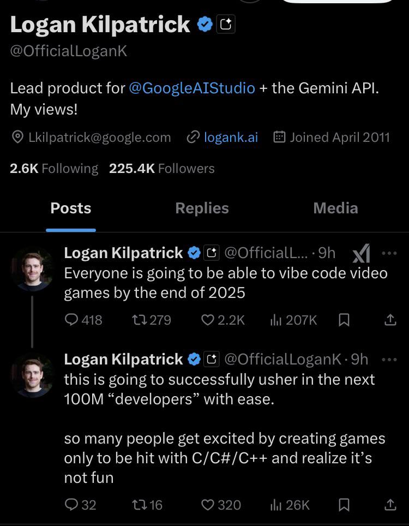Reply to the 100M developers post
This screenshot has height=526, width=409.
point(71,505)
